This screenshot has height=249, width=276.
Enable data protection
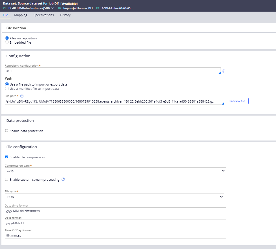[x=7, y=131]
